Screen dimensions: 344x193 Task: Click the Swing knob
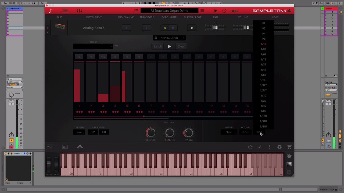coord(188,132)
